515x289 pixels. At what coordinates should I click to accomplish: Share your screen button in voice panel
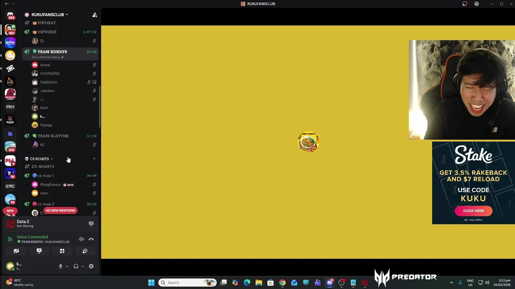(x=39, y=251)
